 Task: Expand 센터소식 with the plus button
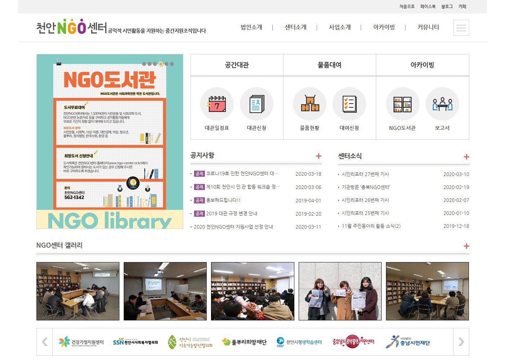tap(466, 157)
